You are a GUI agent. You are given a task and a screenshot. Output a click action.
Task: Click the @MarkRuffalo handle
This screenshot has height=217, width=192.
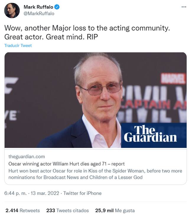39,13
